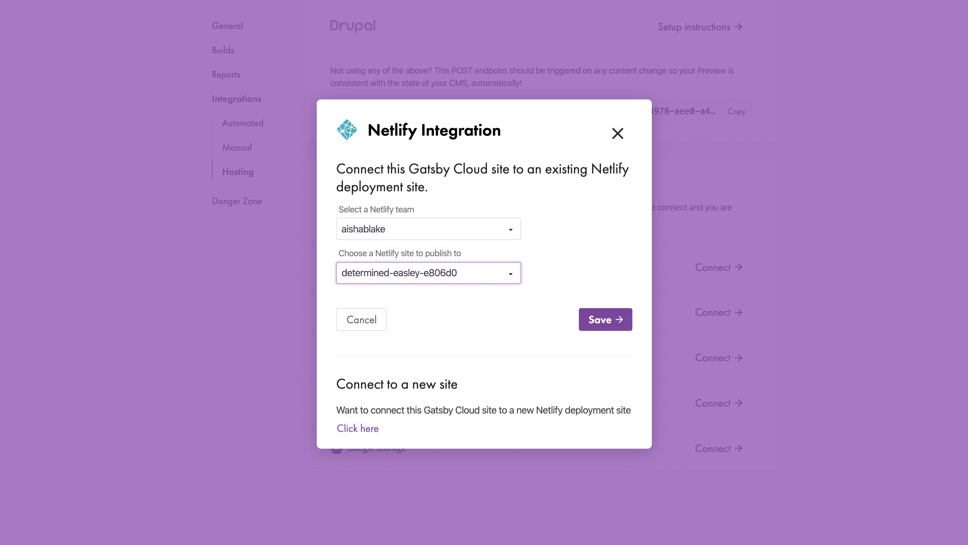
Task: Close the Netlify Integration dialog
Action: (617, 134)
